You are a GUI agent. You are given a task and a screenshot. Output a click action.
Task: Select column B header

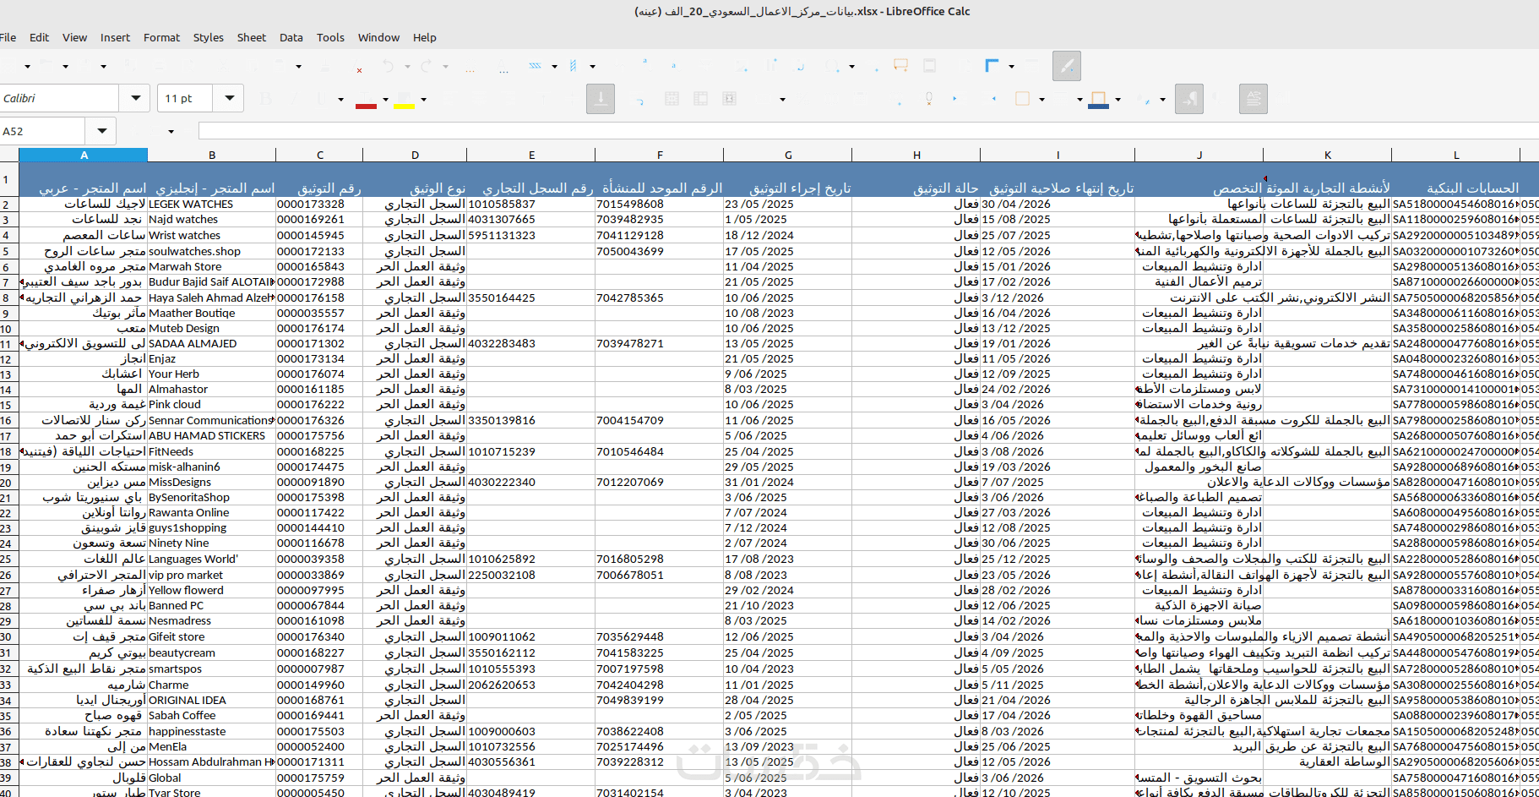pos(212,155)
